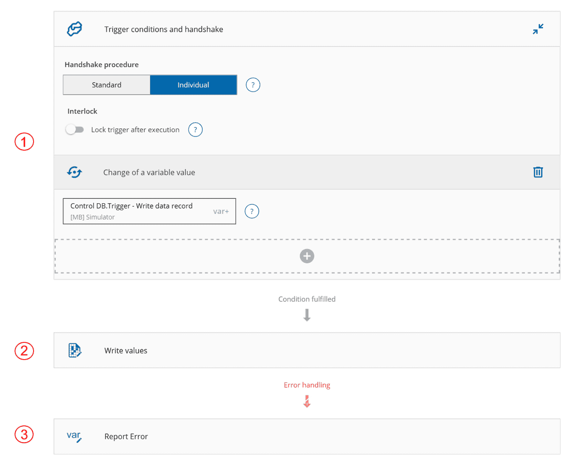Image resolution: width=577 pixels, height=474 pixels.
Task: Click the Interlock section label
Action: tap(82, 111)
